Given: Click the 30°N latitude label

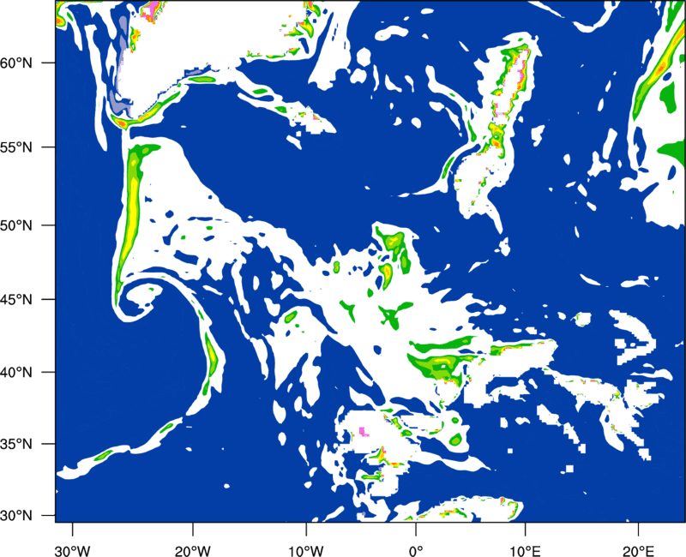Looking at the screenshot, I should click(x=16, y=516).
